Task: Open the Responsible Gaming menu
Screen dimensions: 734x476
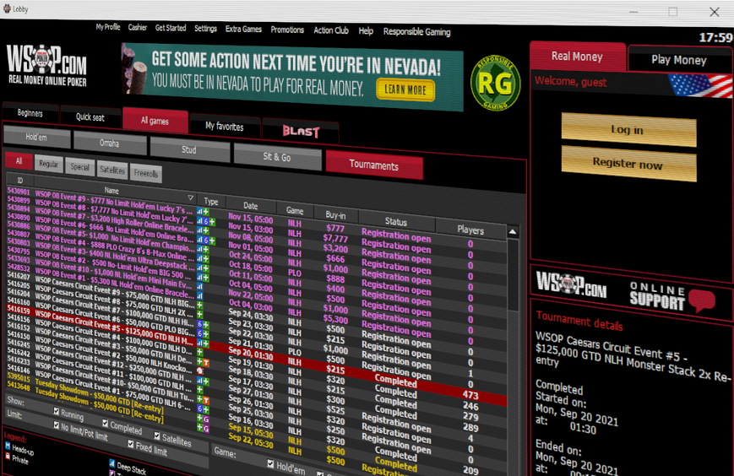Action: (417, 32)
